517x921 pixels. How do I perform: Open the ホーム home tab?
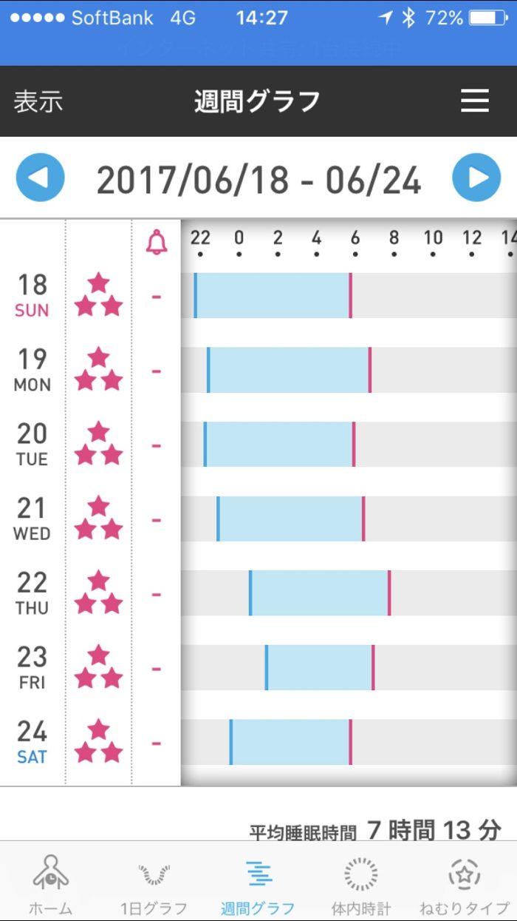point(51,884)
